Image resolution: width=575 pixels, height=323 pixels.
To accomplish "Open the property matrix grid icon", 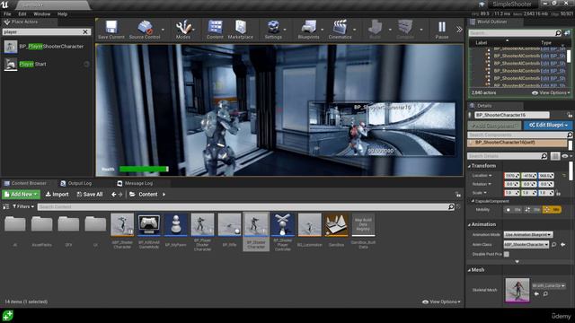I will pyautogui.click(x=555, y=156).
